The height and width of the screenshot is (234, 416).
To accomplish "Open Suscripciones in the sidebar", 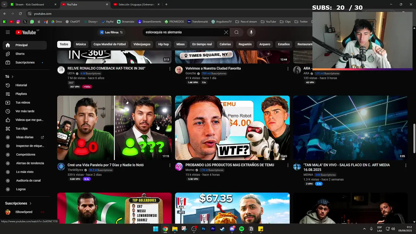I will tap(24, 62).
